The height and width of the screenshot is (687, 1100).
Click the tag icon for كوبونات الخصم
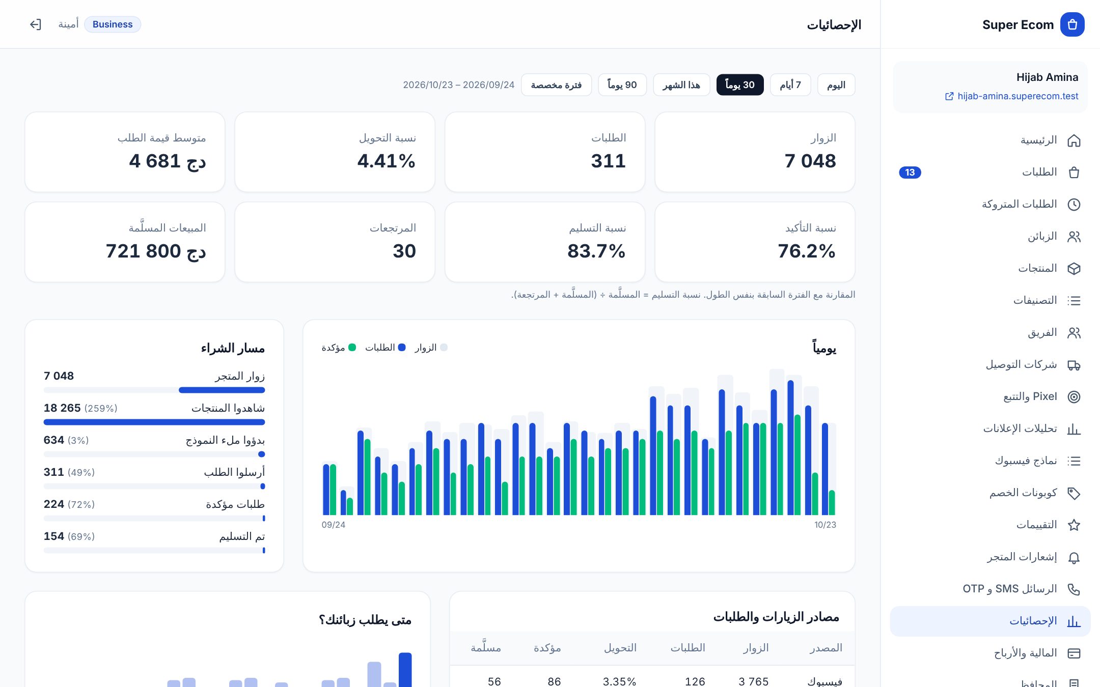click(x=1074, y=493)
